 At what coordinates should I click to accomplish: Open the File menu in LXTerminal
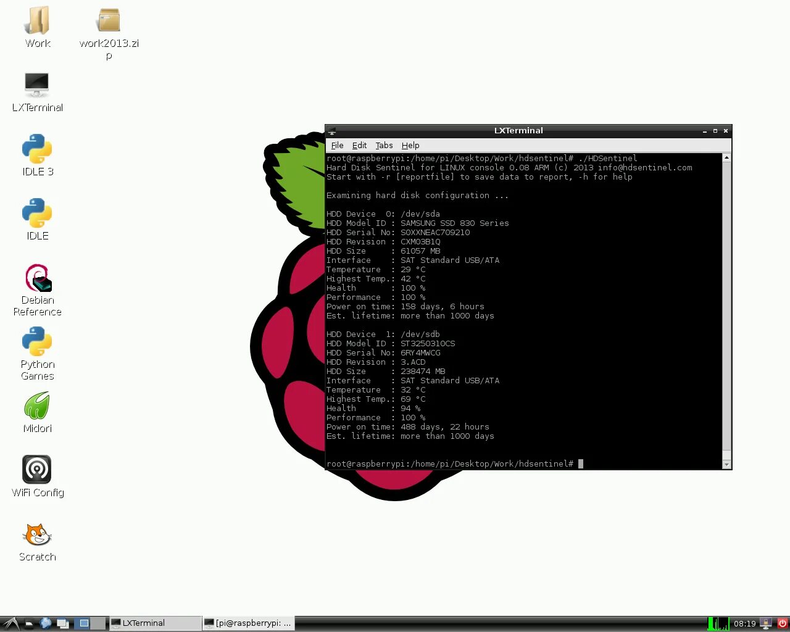point(337,145)
